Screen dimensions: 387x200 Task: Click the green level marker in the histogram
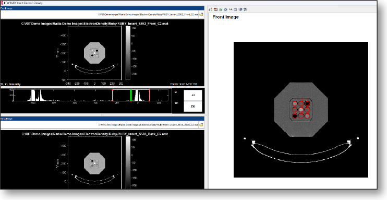click(x=131, y=95)
